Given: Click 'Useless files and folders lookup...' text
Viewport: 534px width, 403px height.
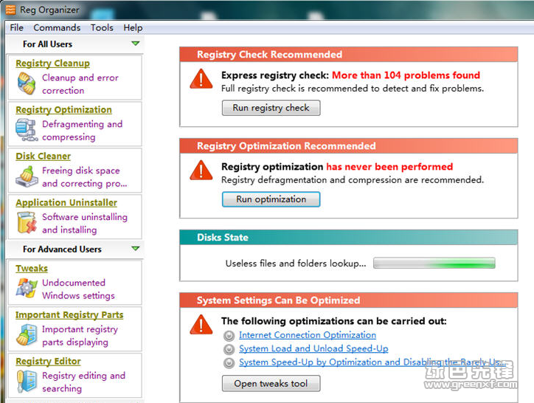Looking at the screenshot, I should (296, 263).
